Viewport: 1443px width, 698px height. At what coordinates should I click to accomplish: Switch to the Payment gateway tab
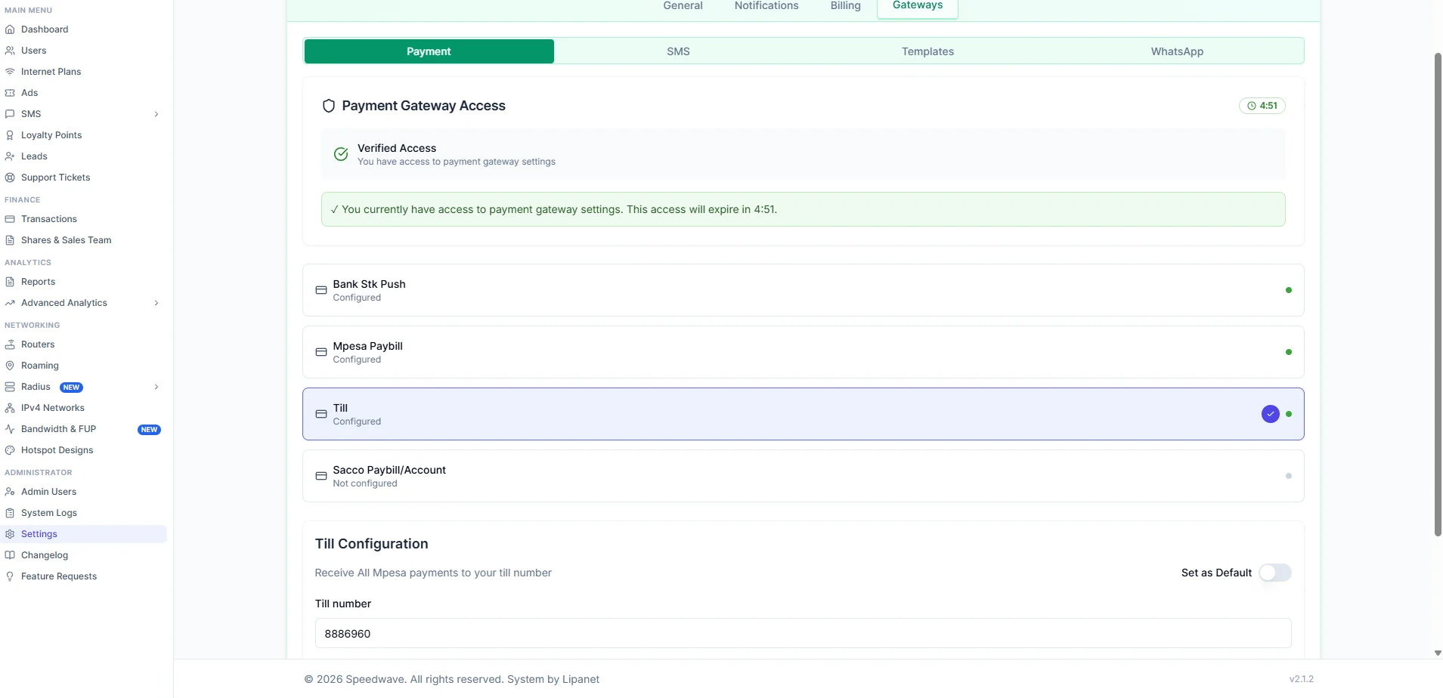point(429,51)
